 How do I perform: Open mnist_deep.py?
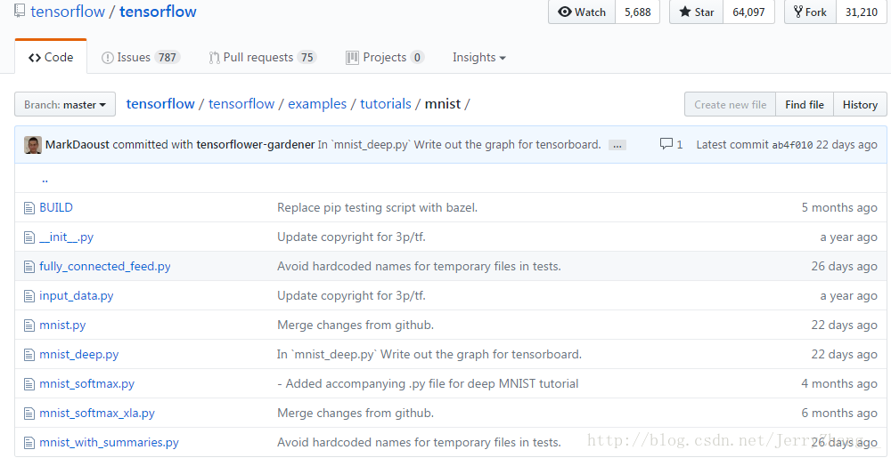[x=79, y=355]
